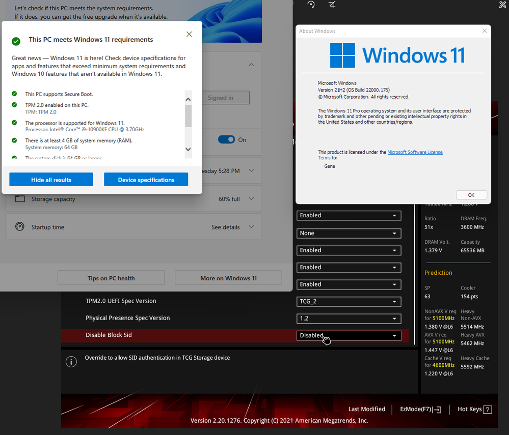Click the green check next to Secure Boot
The width and height of the screenshot is (509, 435).
[x=14, y=94]
